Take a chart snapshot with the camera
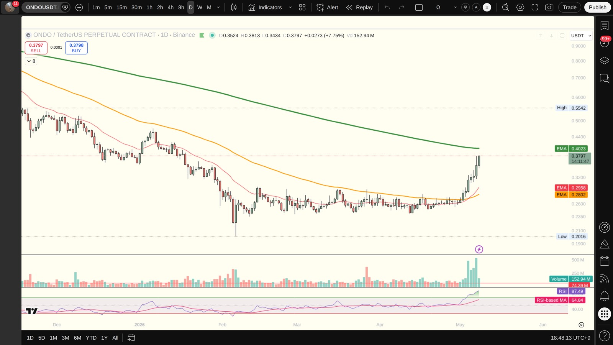 549,7
